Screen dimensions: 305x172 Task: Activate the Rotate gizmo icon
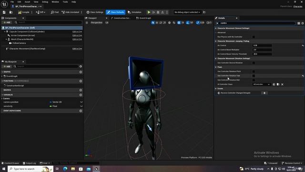point(161,23)
